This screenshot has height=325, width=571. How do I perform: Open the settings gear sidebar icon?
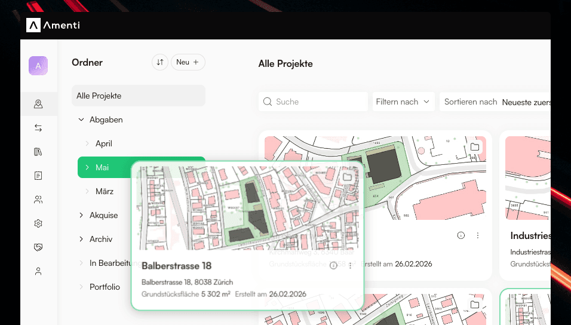(38, 223)
